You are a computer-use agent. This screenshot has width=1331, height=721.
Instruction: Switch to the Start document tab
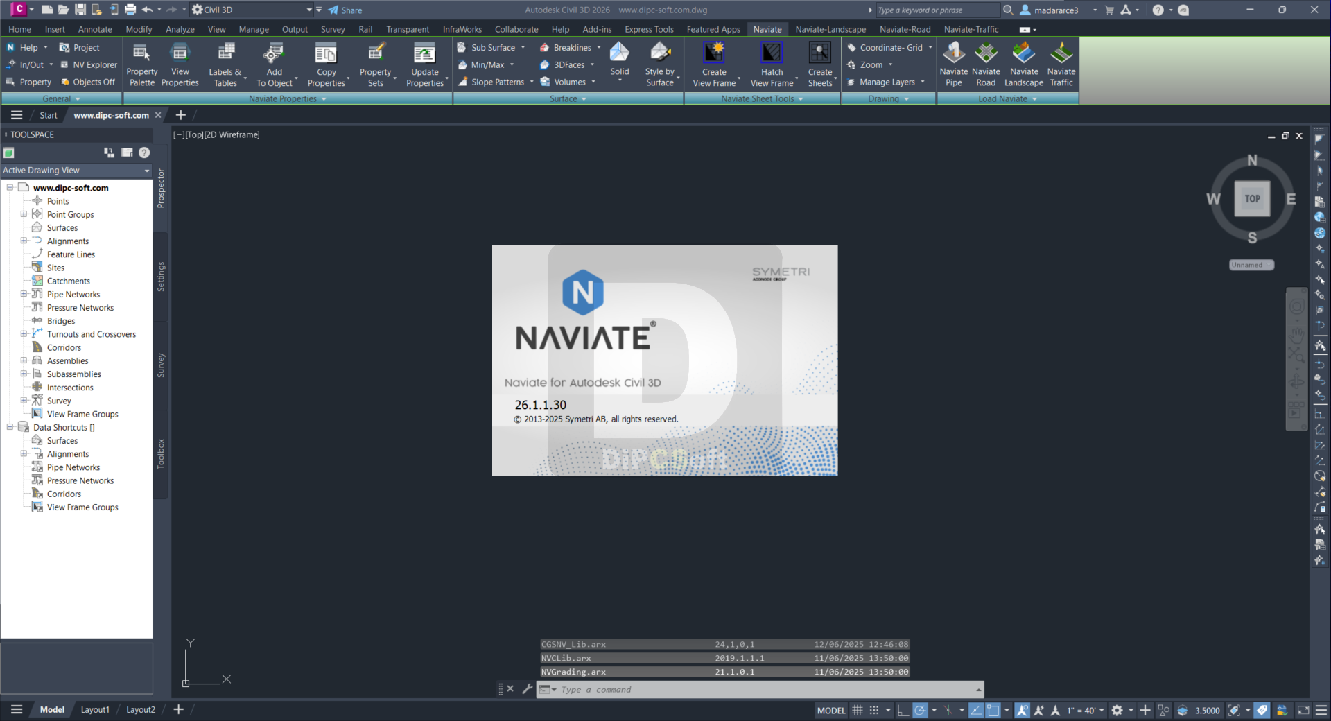tap(49, 115)
